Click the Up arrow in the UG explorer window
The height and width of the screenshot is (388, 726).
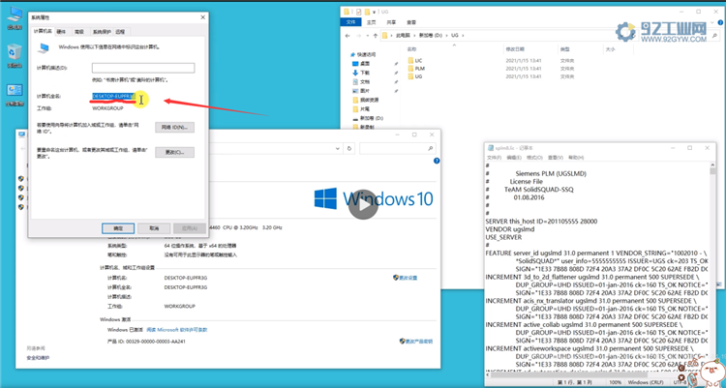(375, 35)
